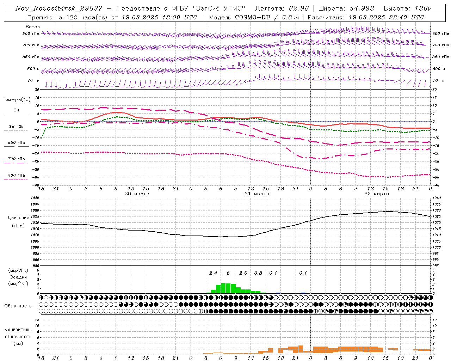The image size is (451, 361).
Task: Click the 'Облачность' cloud cover label
Action: 18,306
